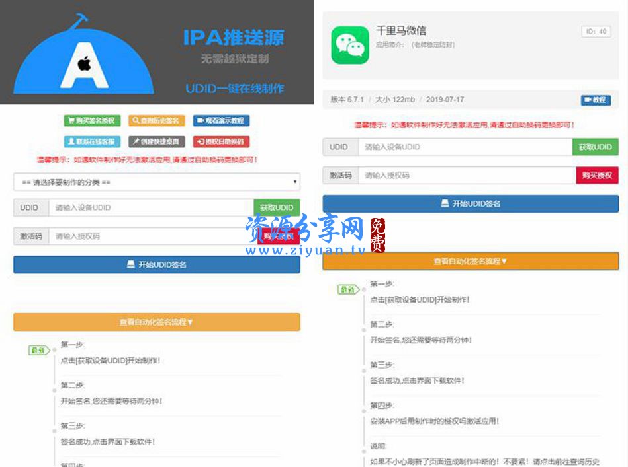The width and height of the screenshot is (628, 467).
Task: Click the 如果不小心刷新了页面 note text
Action: 484,462
